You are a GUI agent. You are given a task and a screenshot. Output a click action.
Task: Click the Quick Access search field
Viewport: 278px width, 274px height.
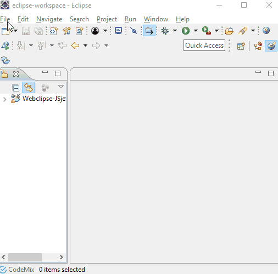tap(204, 45)
